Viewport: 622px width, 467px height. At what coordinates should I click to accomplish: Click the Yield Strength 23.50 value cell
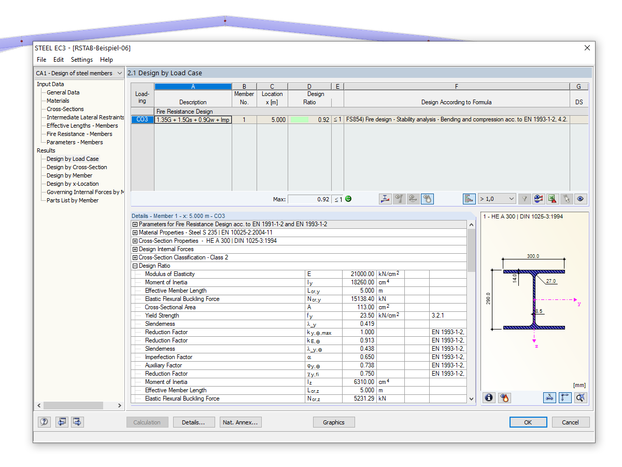(359, 315)
